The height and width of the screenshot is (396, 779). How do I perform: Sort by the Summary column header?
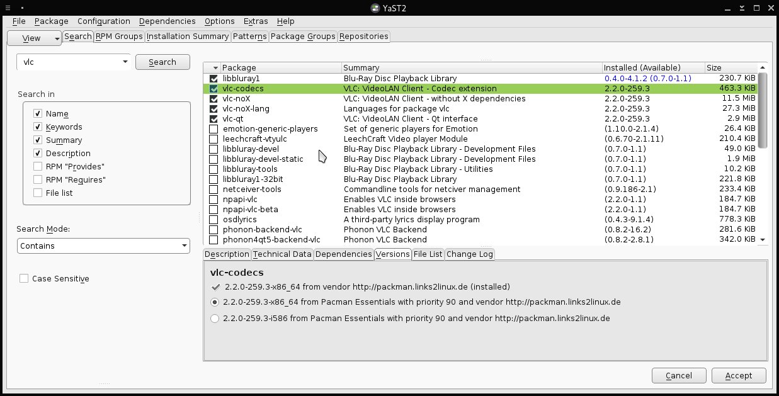(472, 68)
